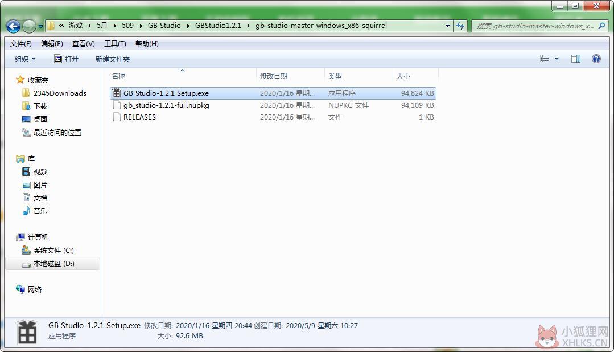Open the address bar previous locations dropdown

pos(447,26)
